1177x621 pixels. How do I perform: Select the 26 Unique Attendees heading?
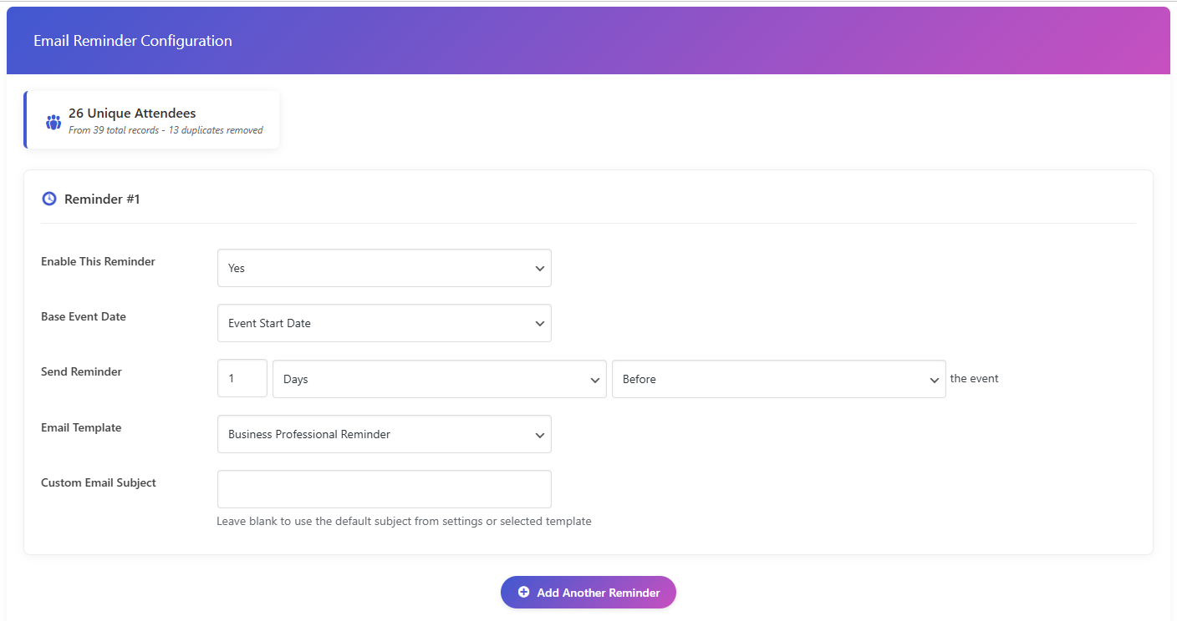click(132, 114)
